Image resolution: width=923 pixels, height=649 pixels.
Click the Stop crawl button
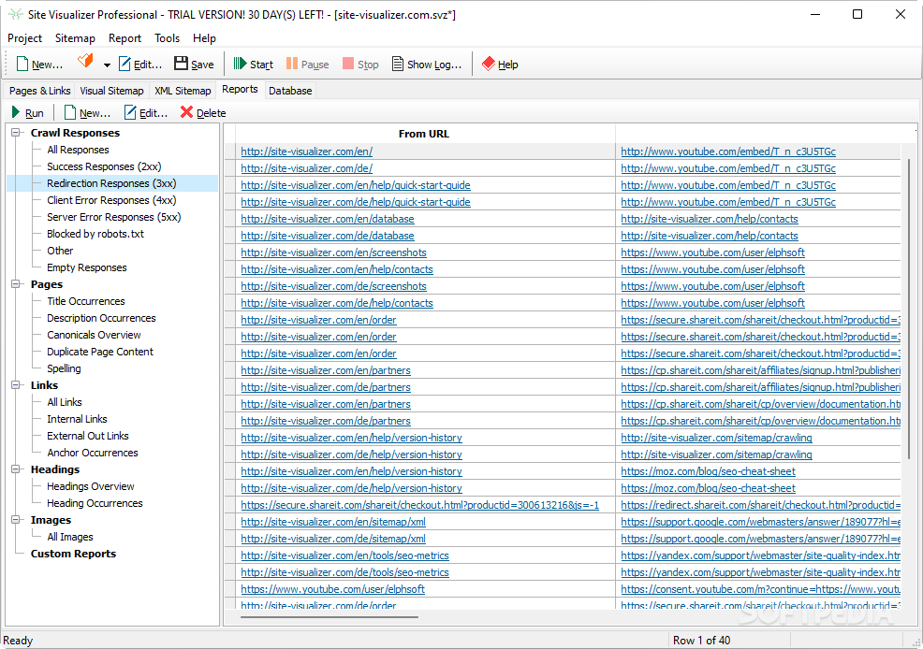pos(360,65)
